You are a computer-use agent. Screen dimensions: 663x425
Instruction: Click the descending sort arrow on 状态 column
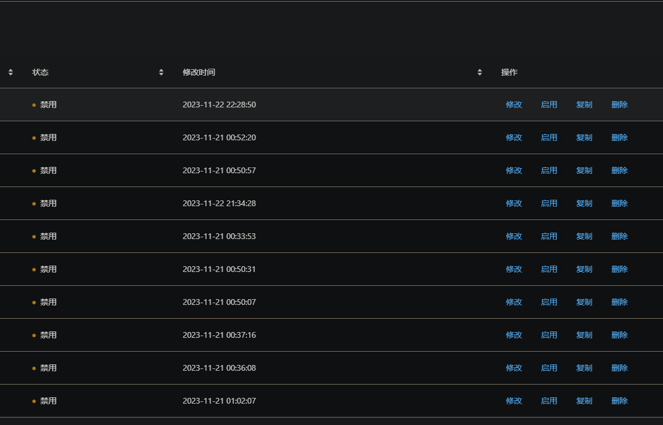point(161,74)
